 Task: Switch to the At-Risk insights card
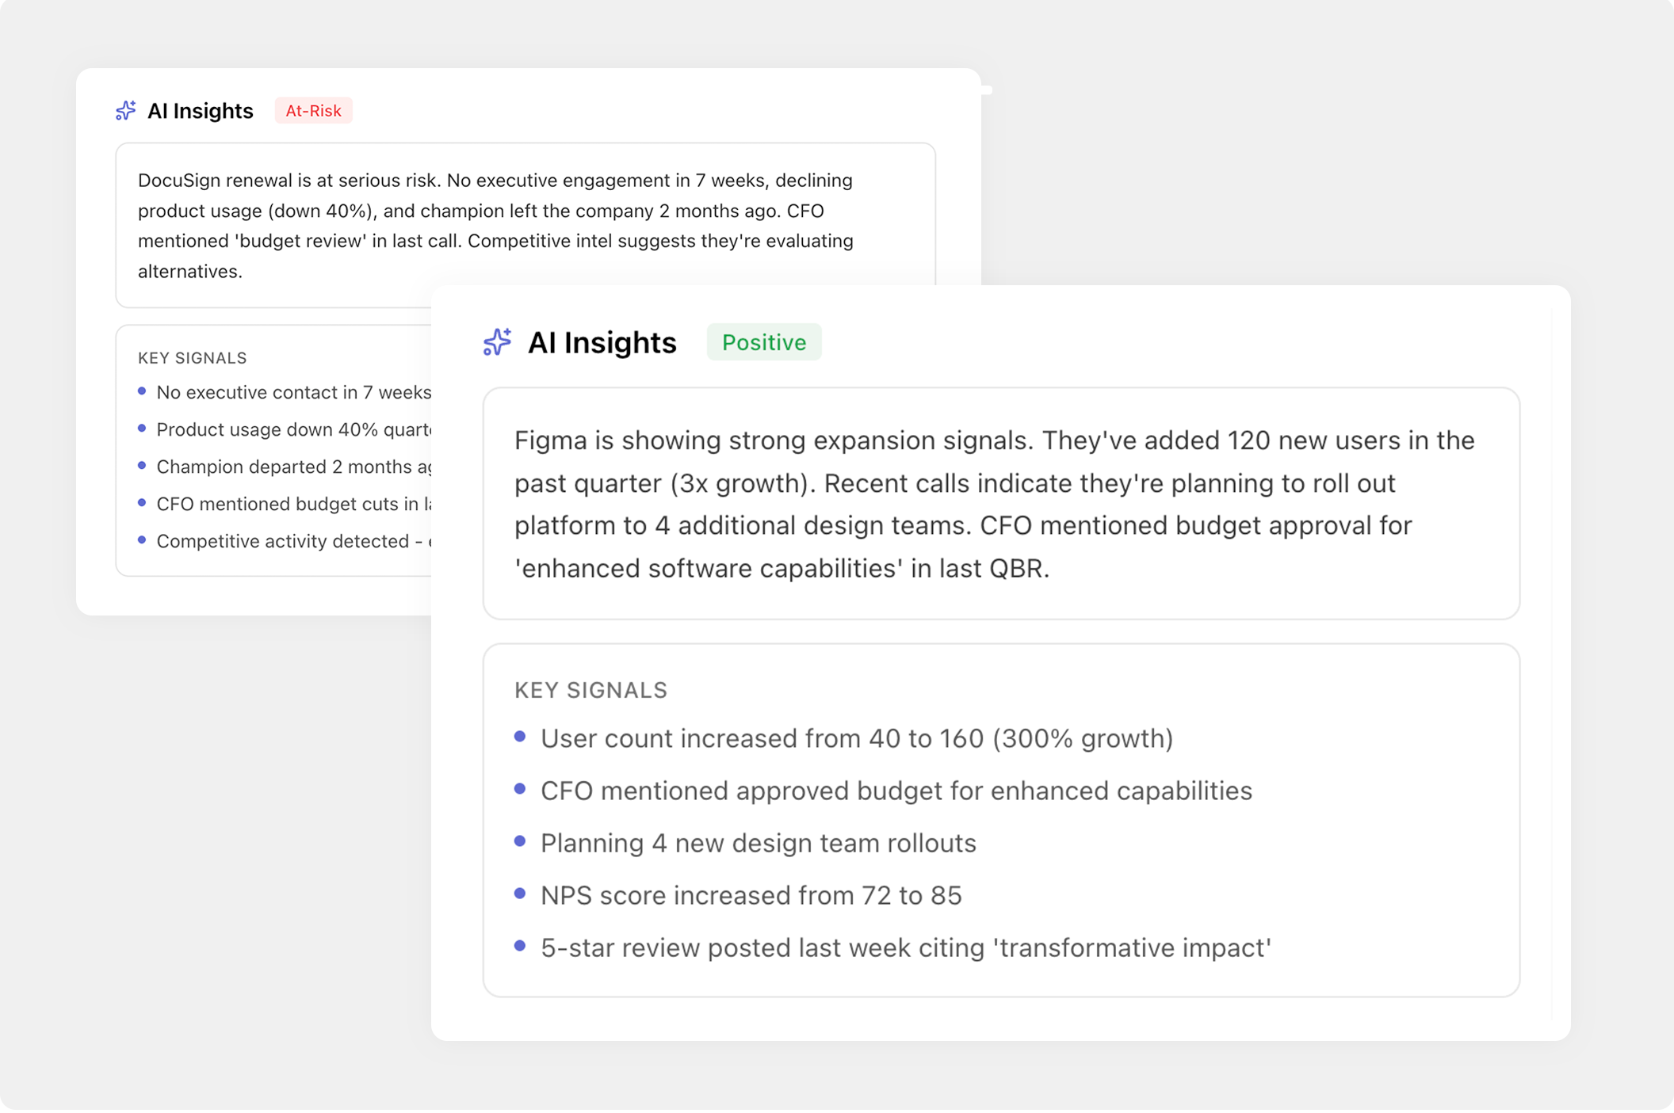point(200,110)
